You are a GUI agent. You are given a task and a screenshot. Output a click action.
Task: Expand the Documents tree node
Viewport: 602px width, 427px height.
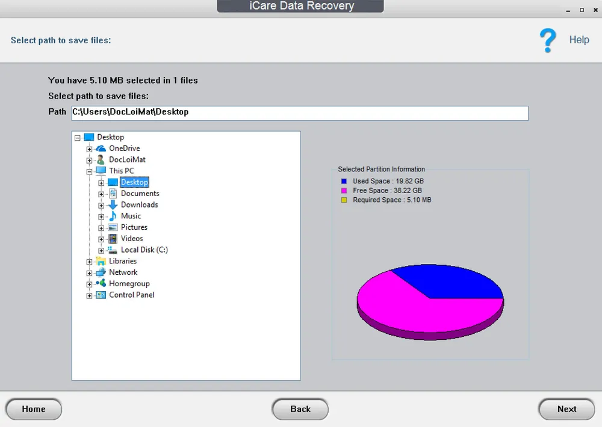[101, 193]
